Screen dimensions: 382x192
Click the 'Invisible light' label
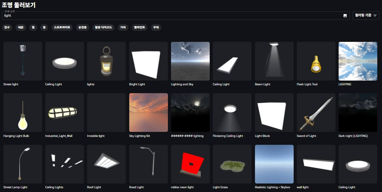click(x=96, y=136)
